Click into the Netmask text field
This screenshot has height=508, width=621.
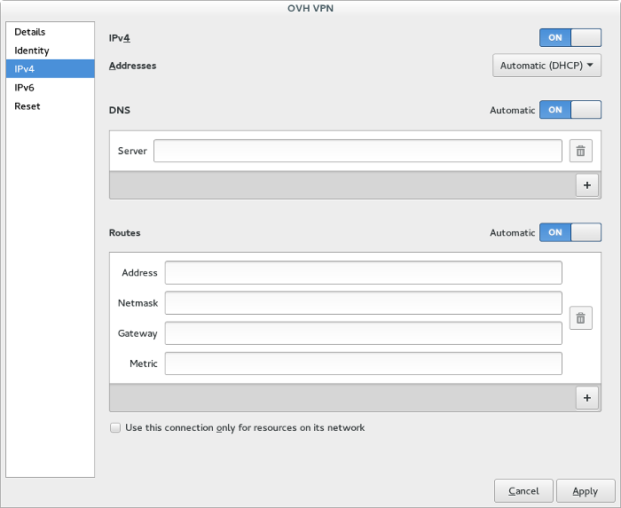tap(363, 303)
